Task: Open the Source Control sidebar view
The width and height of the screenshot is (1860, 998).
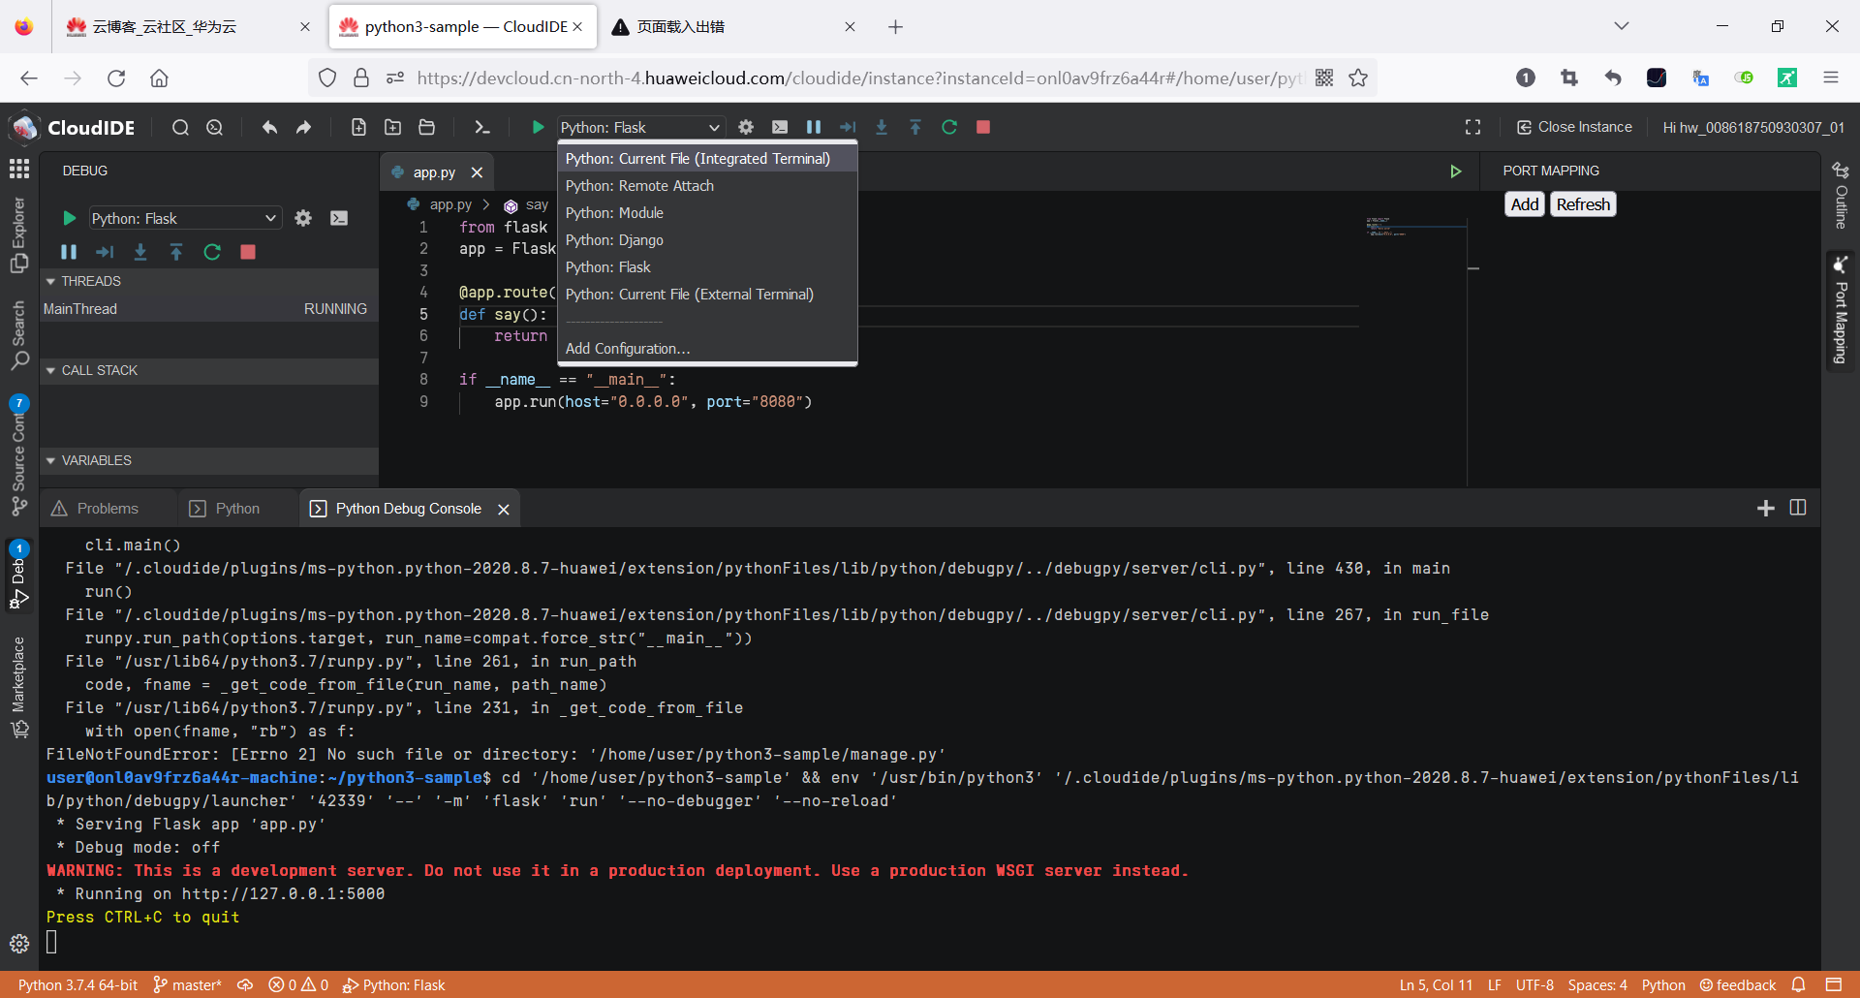Action: click(x=18, y=455)
